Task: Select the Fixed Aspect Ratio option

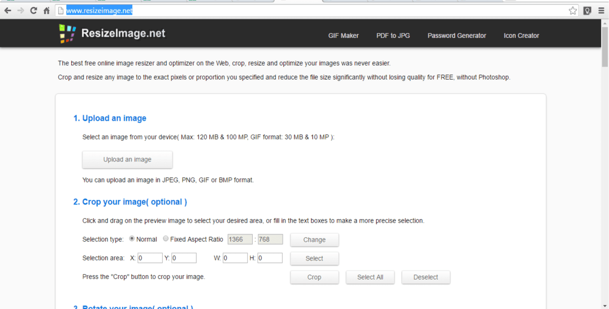Action: pyautogui.click(x=166, y=239)
